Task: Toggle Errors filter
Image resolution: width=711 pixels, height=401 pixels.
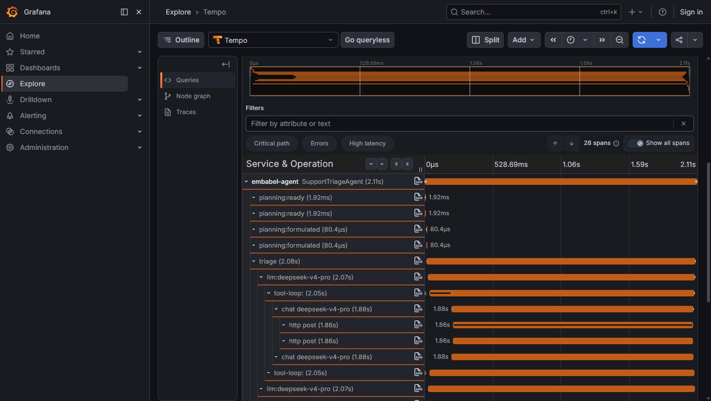Action: [x=320, y=143]
